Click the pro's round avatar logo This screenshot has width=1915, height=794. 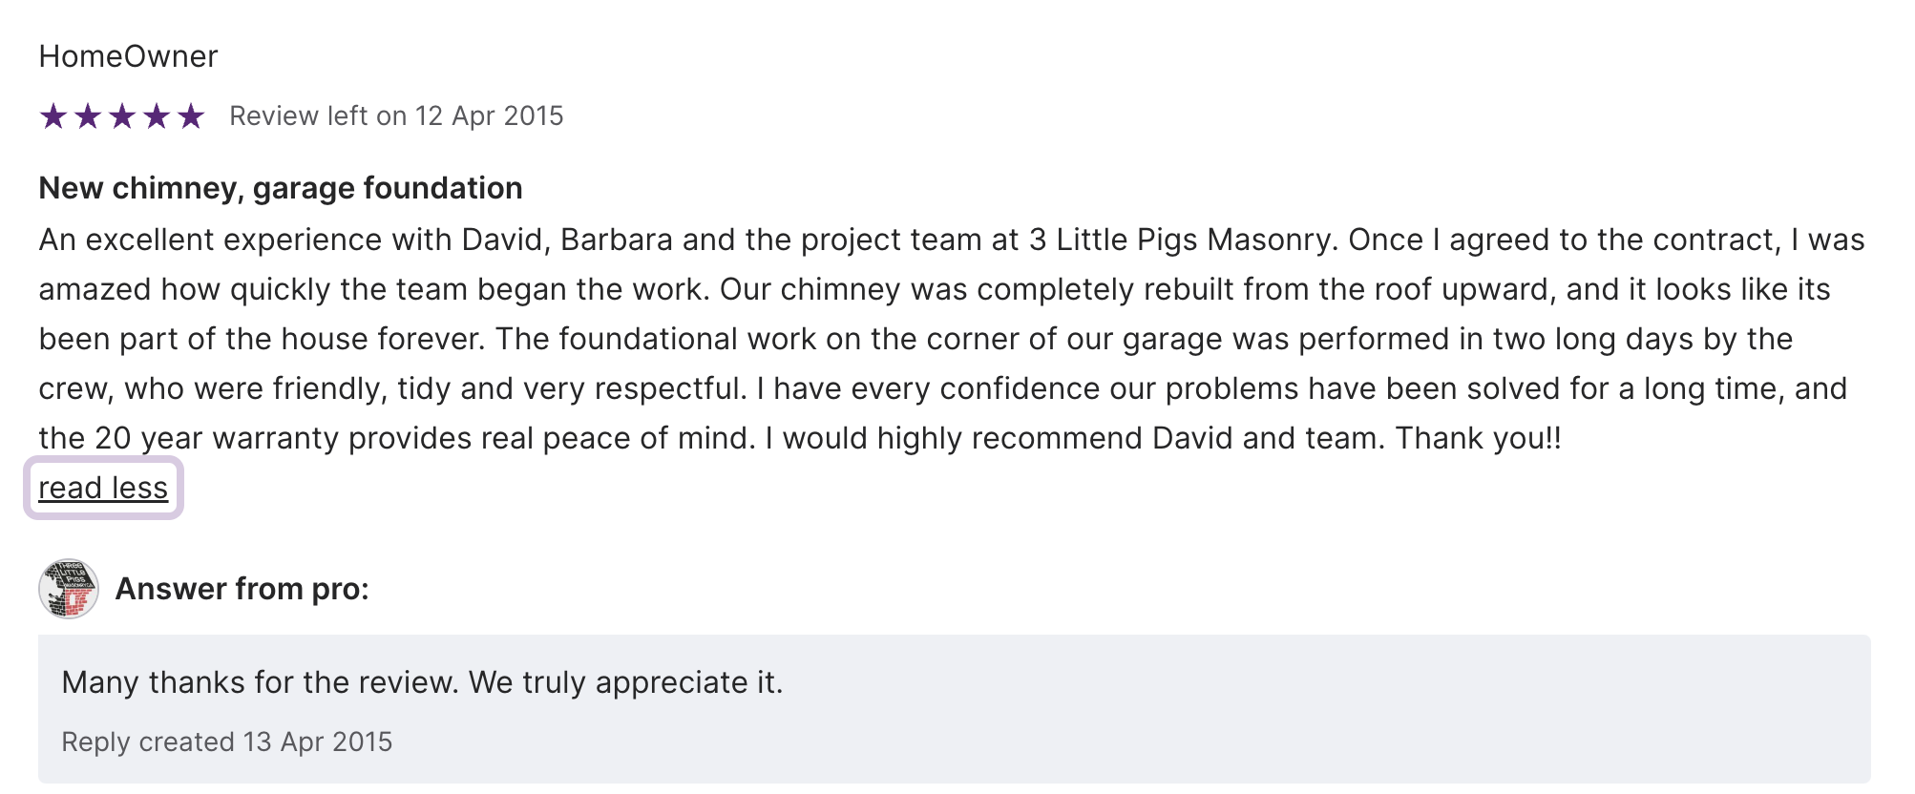click(69, 589)
